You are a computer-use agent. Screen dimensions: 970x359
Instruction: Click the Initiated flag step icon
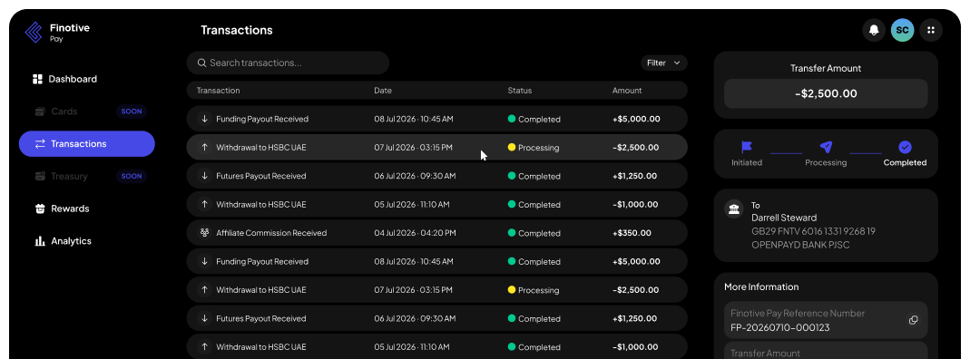pos(747,147)
